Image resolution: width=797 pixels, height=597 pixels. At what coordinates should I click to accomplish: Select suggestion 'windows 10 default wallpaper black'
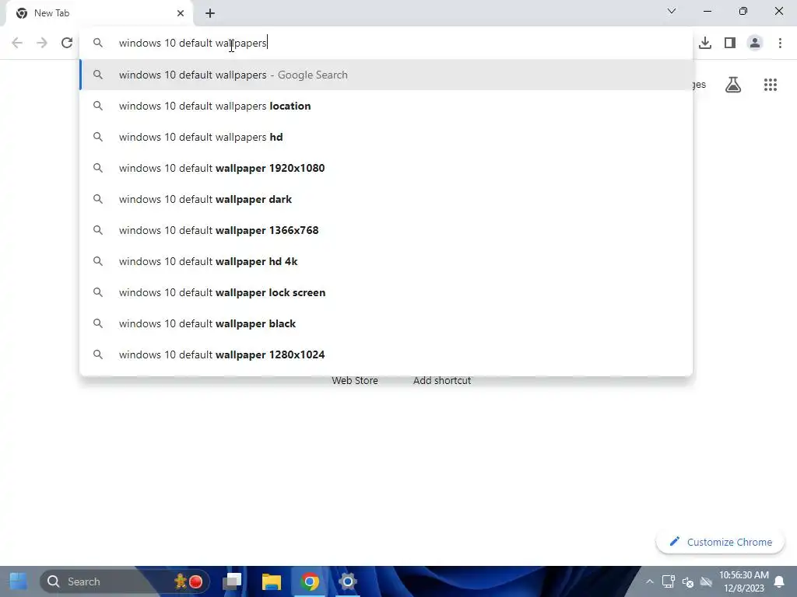coord(386,323)
